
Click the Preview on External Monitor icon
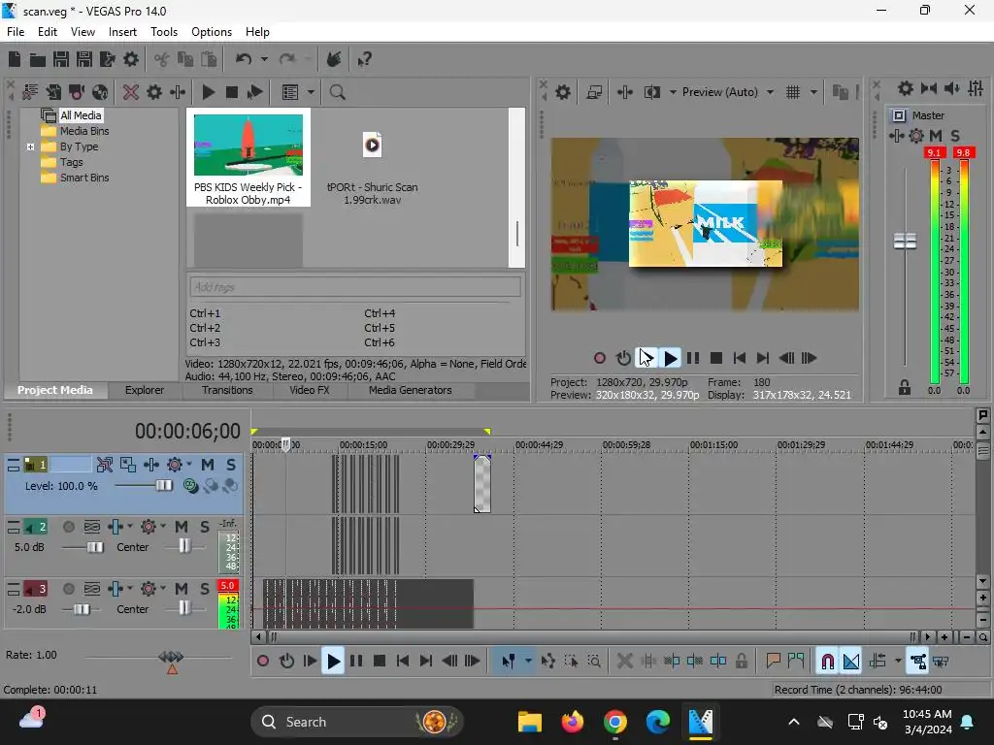(x=594, y=92)
